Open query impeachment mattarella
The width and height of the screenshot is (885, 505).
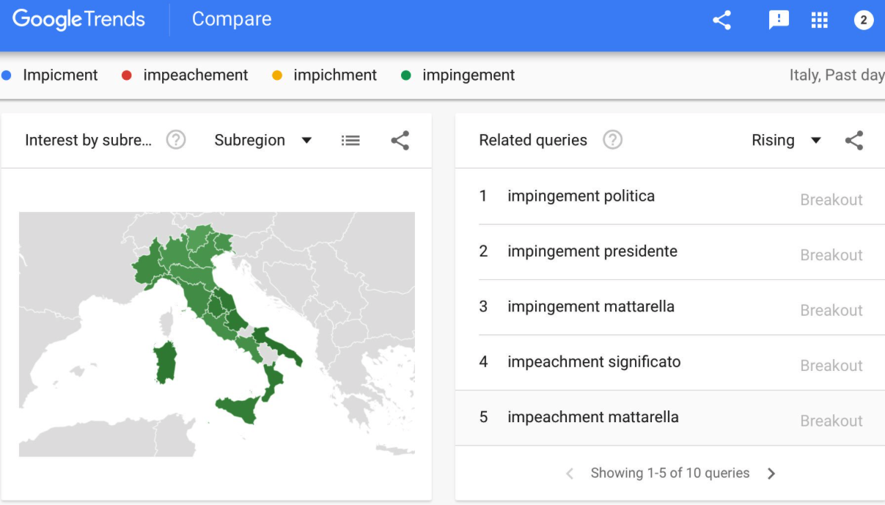(x=592, y=417)
